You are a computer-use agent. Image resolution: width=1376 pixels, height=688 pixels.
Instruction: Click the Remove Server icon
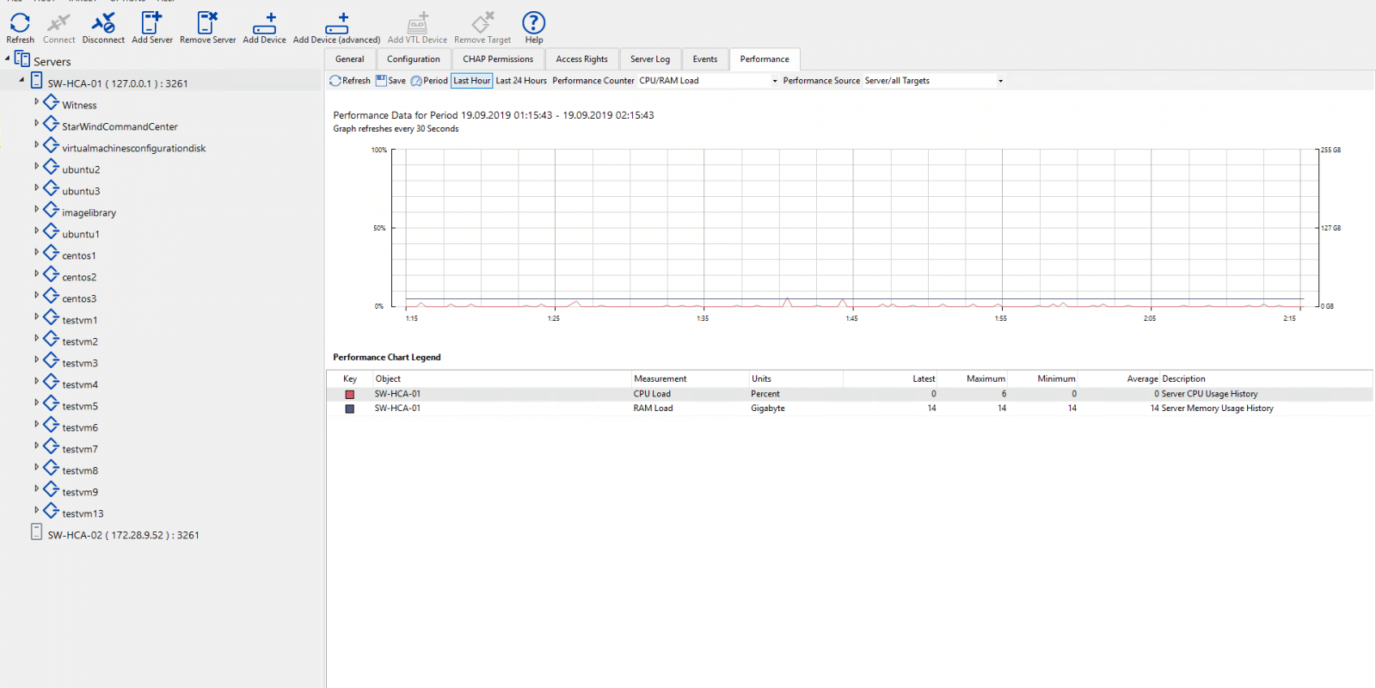[207, 22]
